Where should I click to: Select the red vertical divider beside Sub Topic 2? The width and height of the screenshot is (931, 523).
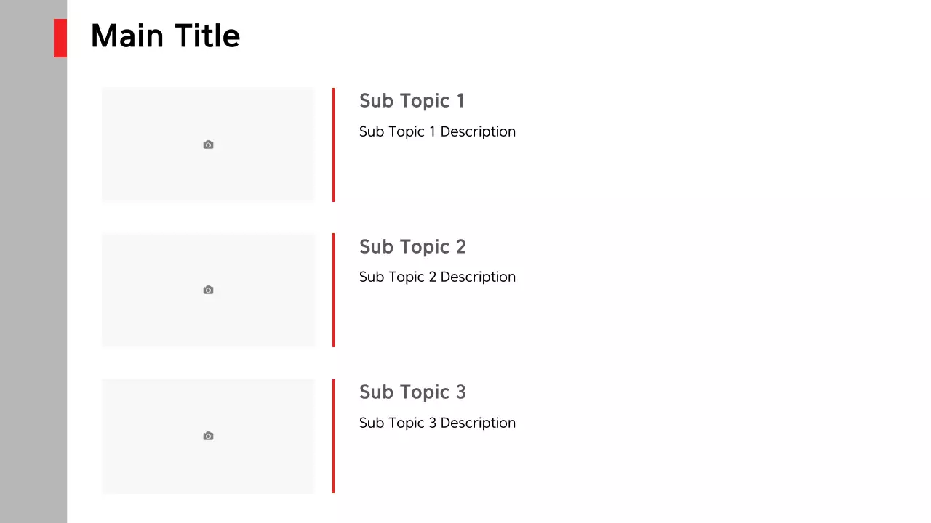[333, 290]
